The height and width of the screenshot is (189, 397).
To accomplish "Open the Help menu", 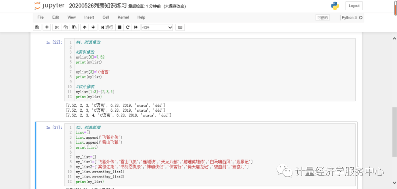I will click(x=141, y=17).
